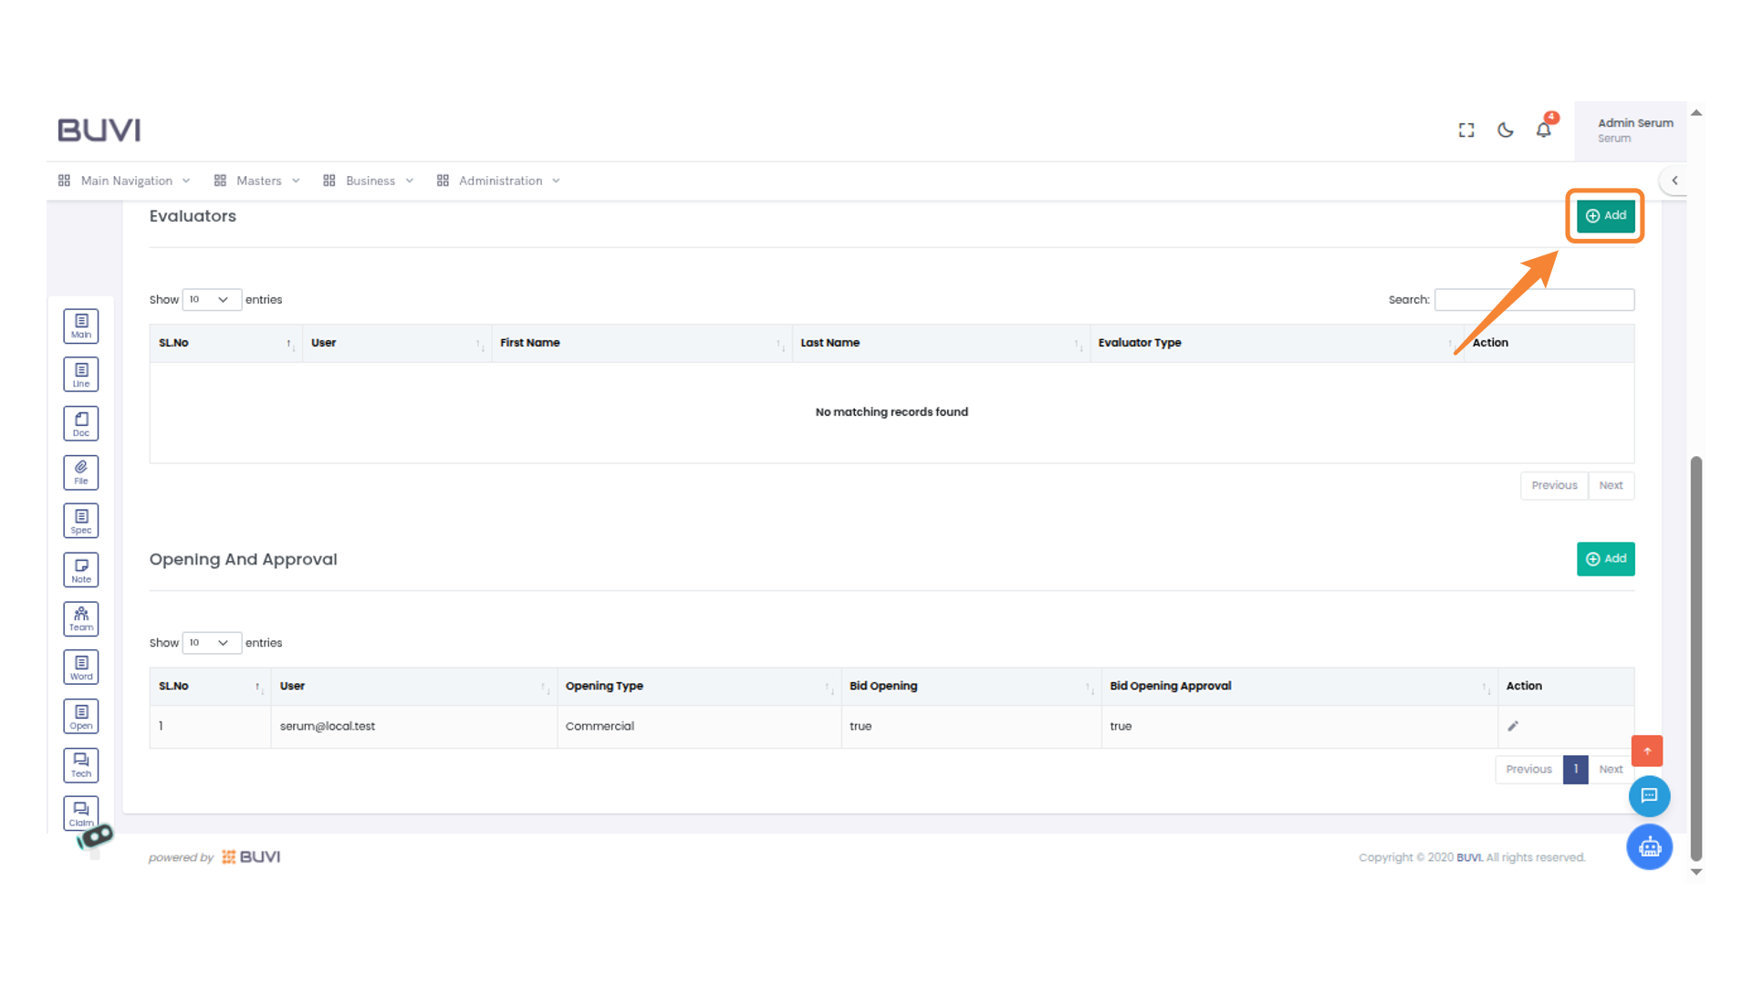This screenshot has height=985, width=1752.
Task: Toggle dark mode moon icon
Action: coord(1506,130)
